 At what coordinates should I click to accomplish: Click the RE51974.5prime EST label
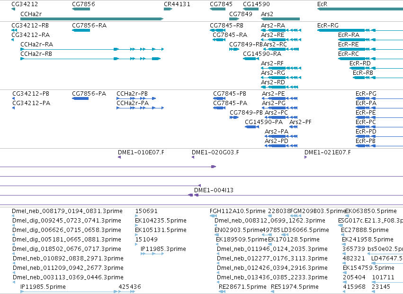pos(295,287)
